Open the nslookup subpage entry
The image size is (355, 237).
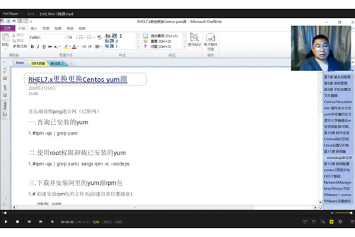[x=339, y=158]
